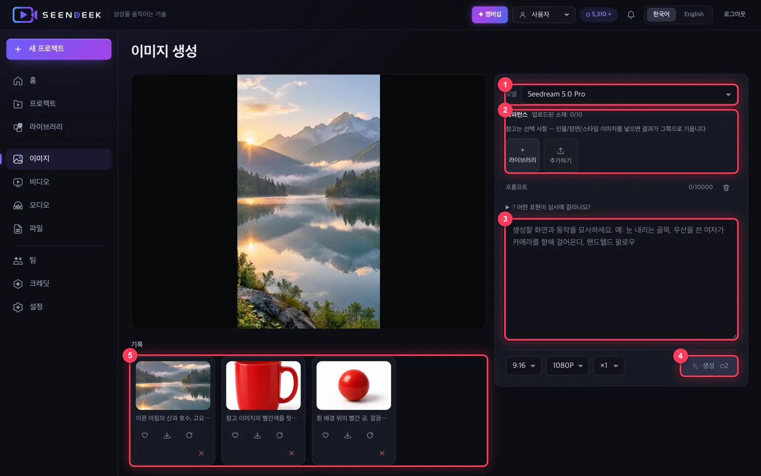Open 라이브러리 in the sidebar
The height and width of the screenshot is (476, 761).
coord(59,127)
